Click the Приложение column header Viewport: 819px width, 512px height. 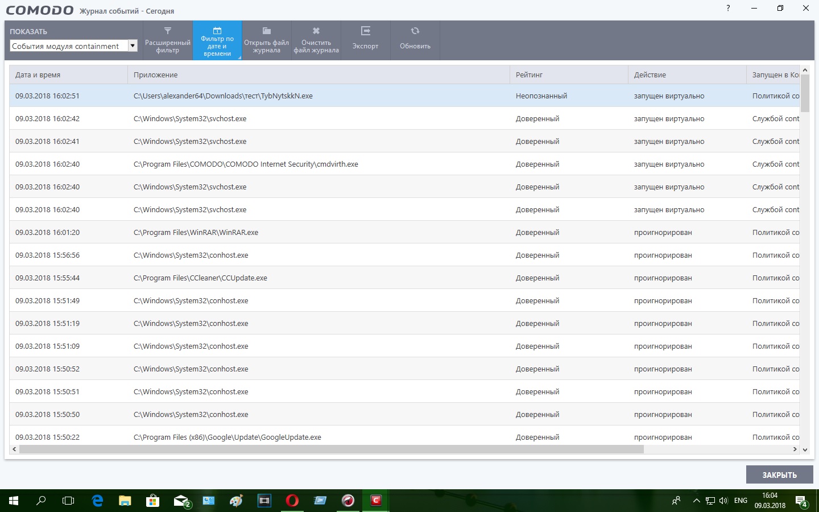click(318, 75)
